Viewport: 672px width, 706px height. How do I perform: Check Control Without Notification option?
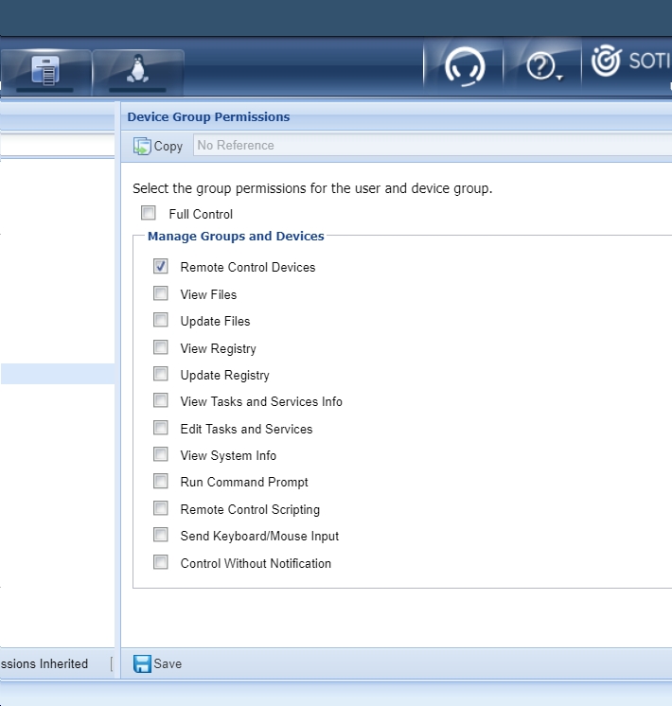point(161,562)
